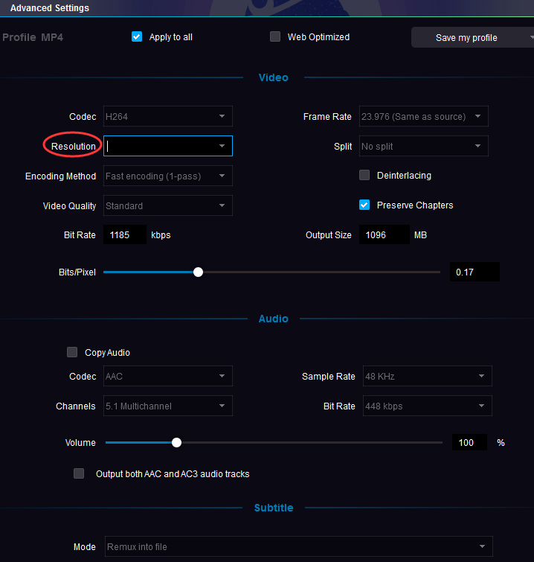Screen dimensions: 534x562
Task: Uncheck the Preserve Chapters checkbox
Action: pos(364,205)
